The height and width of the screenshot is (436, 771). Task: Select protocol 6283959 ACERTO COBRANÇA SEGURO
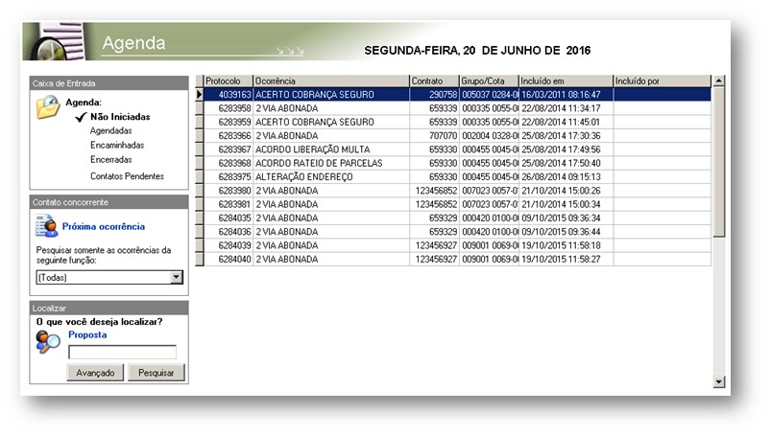tap(457, 123)
